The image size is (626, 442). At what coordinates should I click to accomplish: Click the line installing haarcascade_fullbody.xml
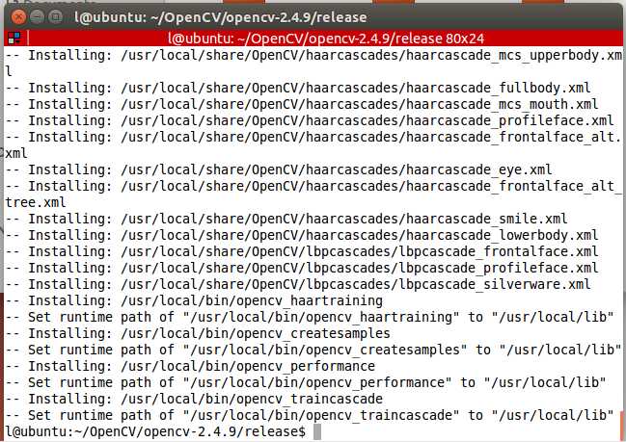coord(298,88)
